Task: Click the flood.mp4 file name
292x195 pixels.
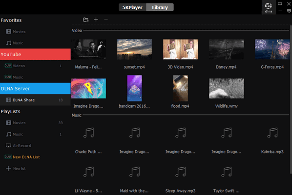Action: [180, 106]
